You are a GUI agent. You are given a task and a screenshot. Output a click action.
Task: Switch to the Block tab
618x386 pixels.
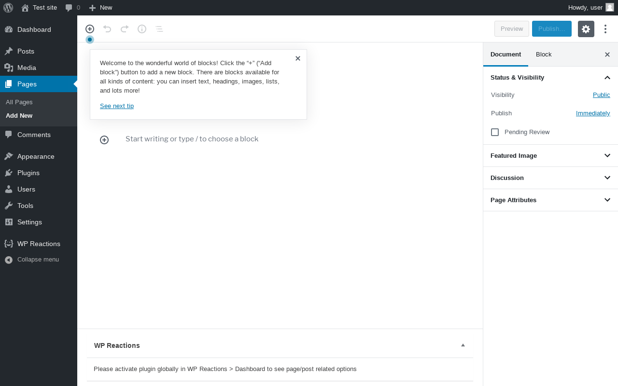click(544, 55)
